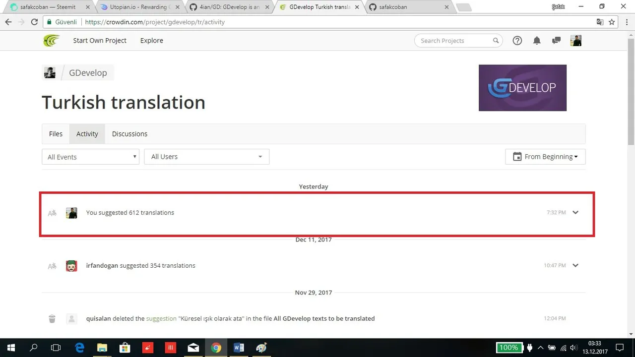Screen dimensions: 635x357
Task: Click the project owner avatar beside GDevelop
Action: (x=50, y=72)
